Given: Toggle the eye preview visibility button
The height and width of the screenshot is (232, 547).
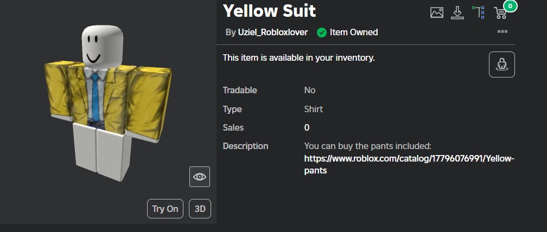Looking at the screenshot, I should coord(200,177).
